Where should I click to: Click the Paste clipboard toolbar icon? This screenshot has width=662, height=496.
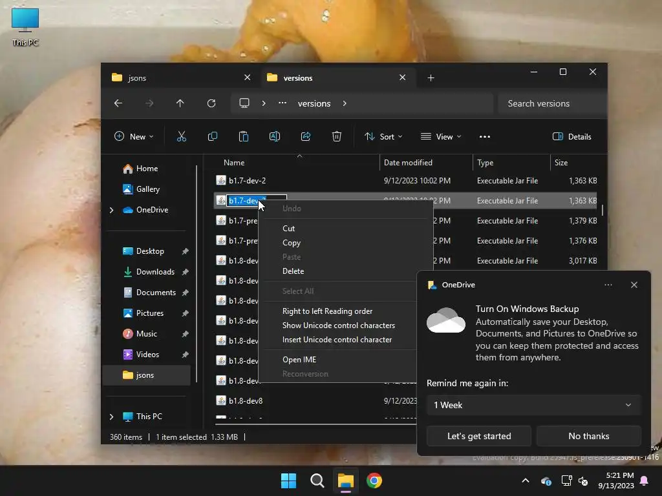click(244, 137)
